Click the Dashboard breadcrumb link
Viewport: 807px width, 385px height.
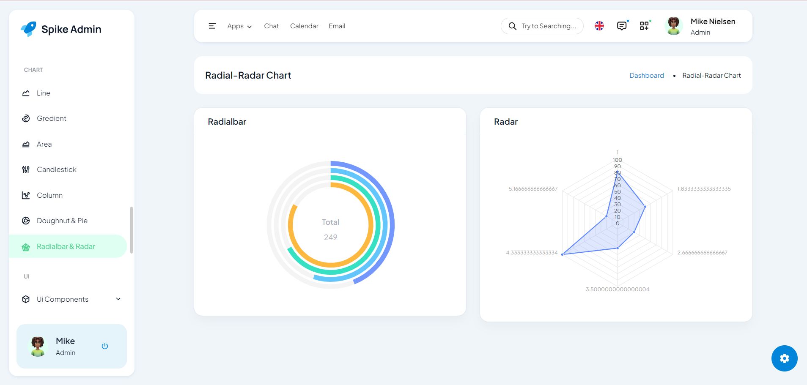coord(646,75)
